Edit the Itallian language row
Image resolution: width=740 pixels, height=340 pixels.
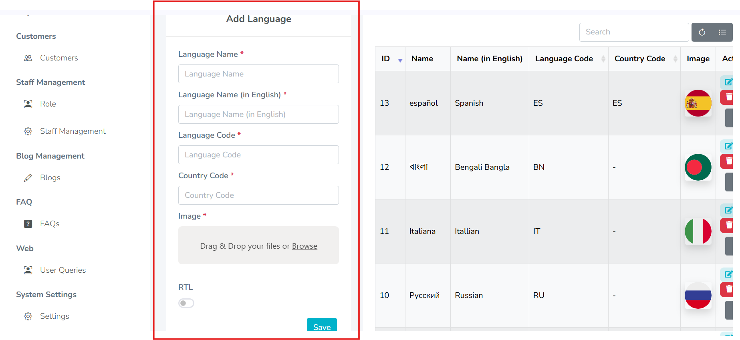coord(728,210)
